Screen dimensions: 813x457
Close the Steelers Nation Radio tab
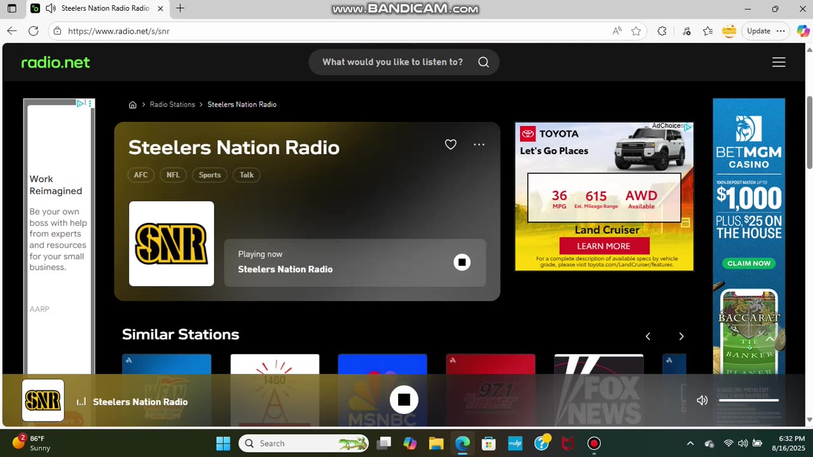tap(160, 8)
